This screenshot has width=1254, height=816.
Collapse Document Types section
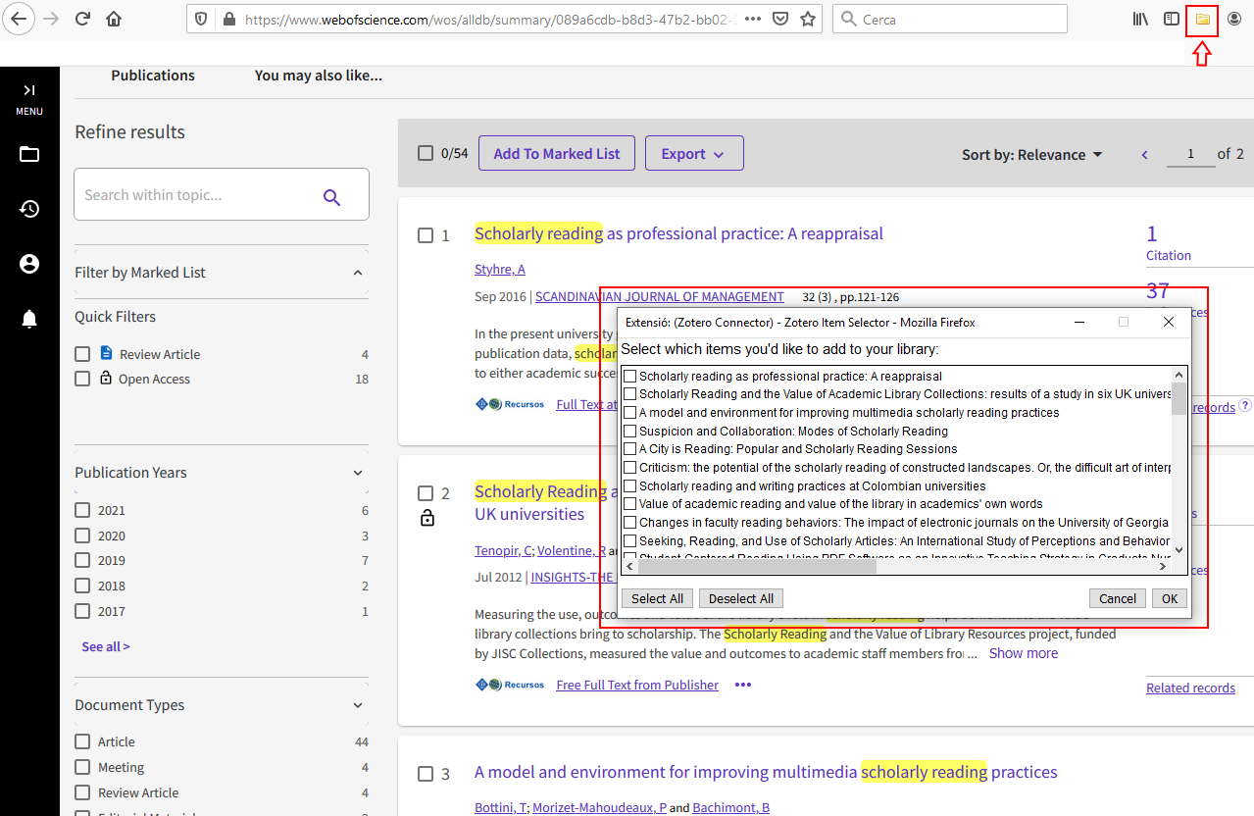point(357,705)
